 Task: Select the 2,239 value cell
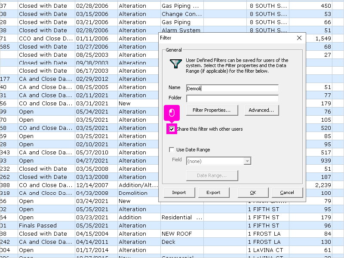coord(319,185)
